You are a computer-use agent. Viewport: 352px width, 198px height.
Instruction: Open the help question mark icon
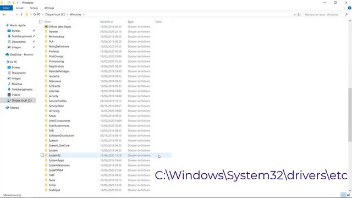(350, 8)
